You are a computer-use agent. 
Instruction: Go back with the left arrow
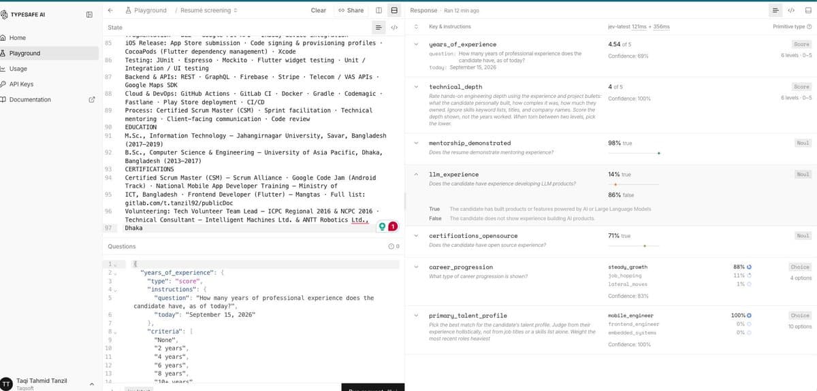110,10
